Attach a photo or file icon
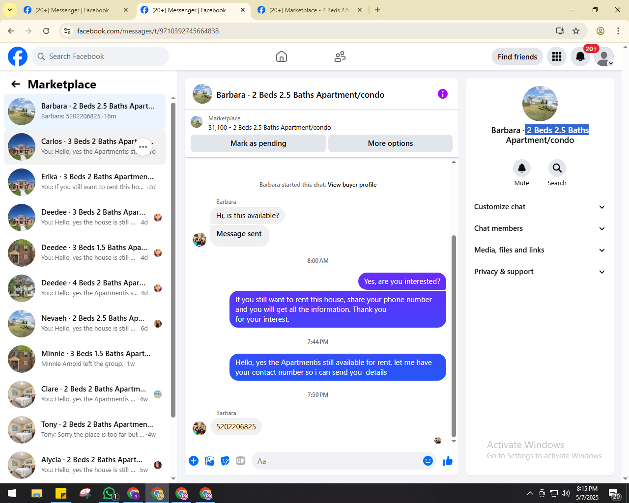The image size is (629, 503). 209,461
